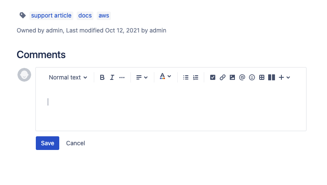327x185 pixels.
Task: Insert a bullet list
Action: 185,77
